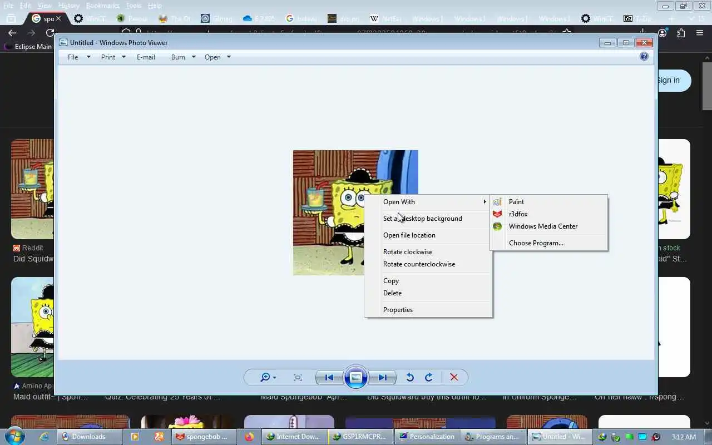Select Delete in the context menu
712x445 pixels.
click(x=428, y=293)
